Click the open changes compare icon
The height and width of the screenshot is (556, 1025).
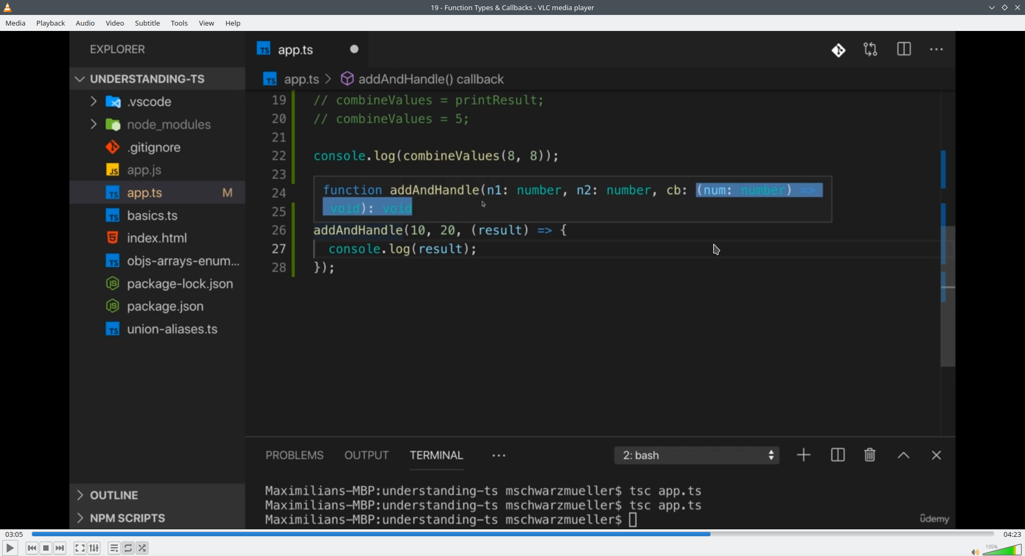click(871, 50)
